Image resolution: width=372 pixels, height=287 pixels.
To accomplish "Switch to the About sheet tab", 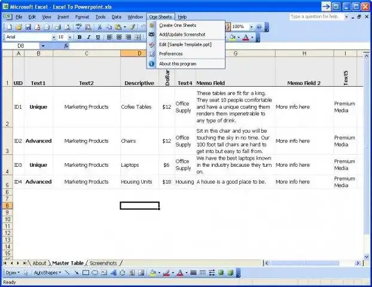I will (x=39, y=263).
